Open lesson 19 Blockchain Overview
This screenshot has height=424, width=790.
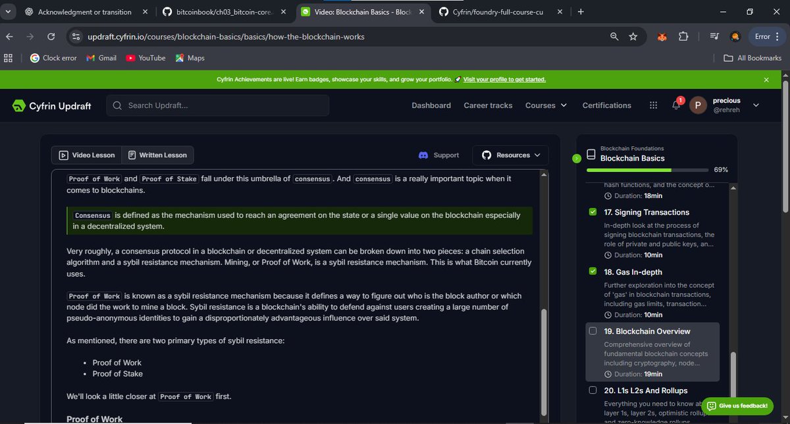652,352
